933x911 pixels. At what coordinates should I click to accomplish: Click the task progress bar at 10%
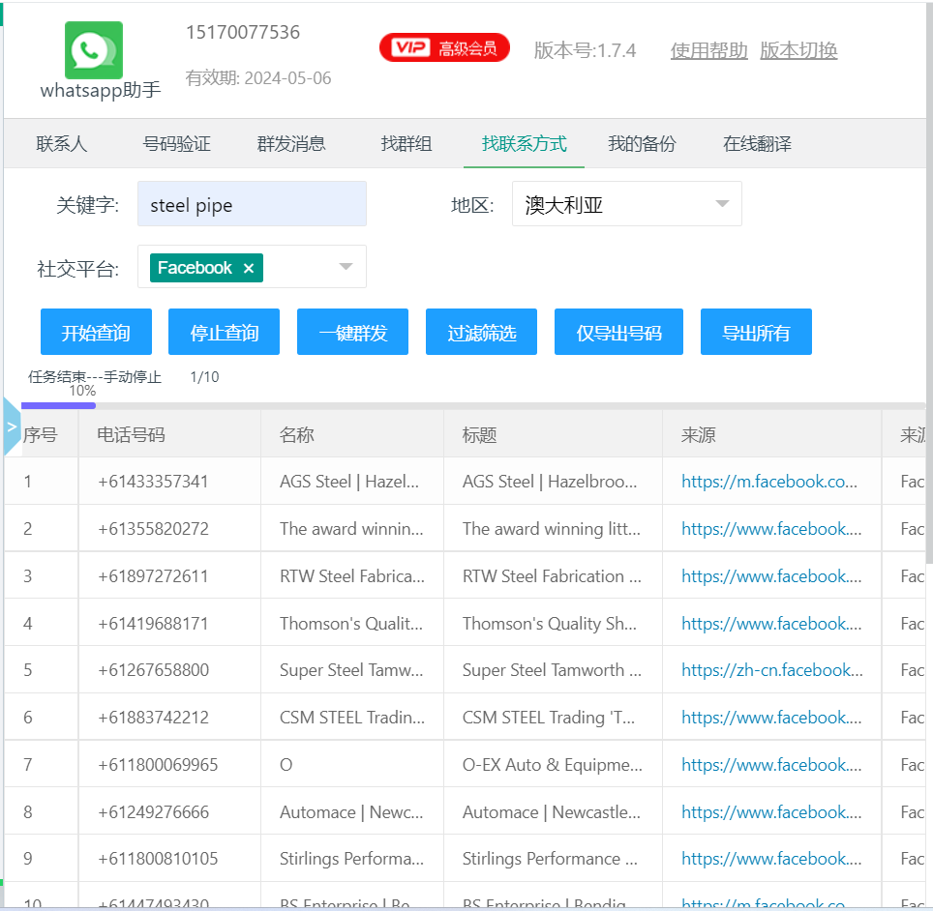pyautogui.click(x=58, y=405)
